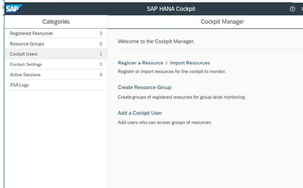The width and height of the screenshot is (303, 188).
Task: Go to the Cockpit Users category
Action: coord(24,54)
